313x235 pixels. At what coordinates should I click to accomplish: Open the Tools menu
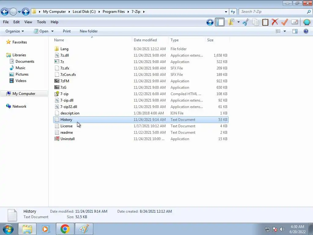click(x=41, y=22)
